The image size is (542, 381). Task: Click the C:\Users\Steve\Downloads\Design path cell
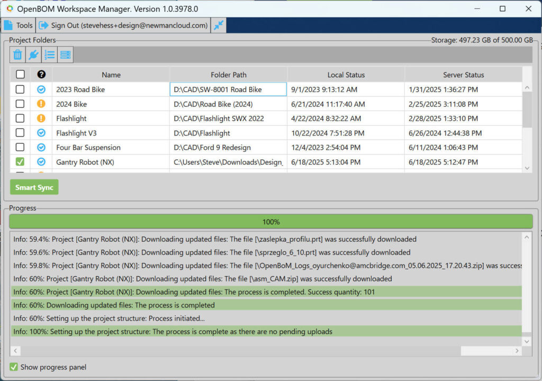(229, 162)
